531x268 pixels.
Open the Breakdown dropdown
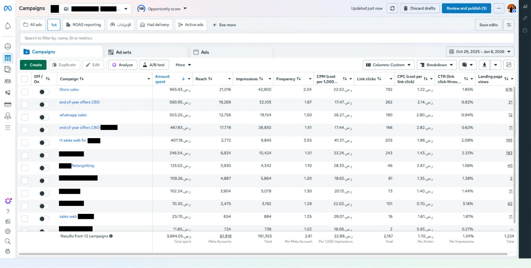[437, 65]
